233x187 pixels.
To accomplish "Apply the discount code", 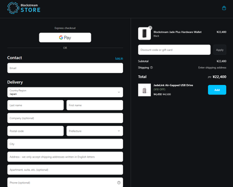I will pos(219,50).
